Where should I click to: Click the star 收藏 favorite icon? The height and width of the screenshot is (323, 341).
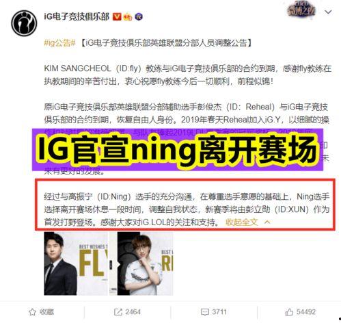32,312
